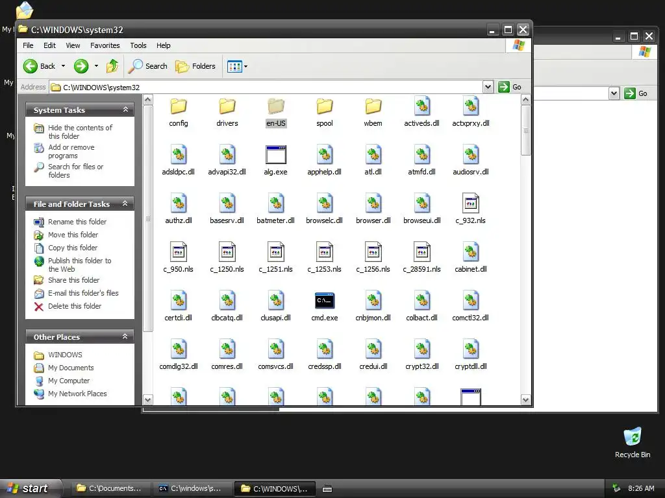Click Rename this folder
Image resolution: width=665 pixels, height=498 pixels.
coord(77,222)
